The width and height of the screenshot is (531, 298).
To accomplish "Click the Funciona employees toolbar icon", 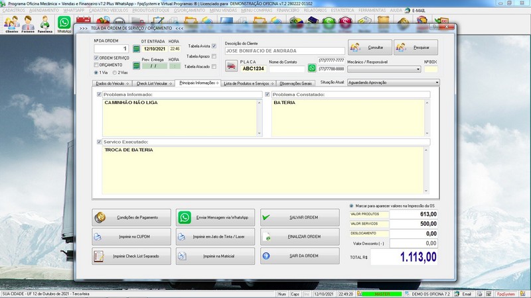I will point(44,25).
